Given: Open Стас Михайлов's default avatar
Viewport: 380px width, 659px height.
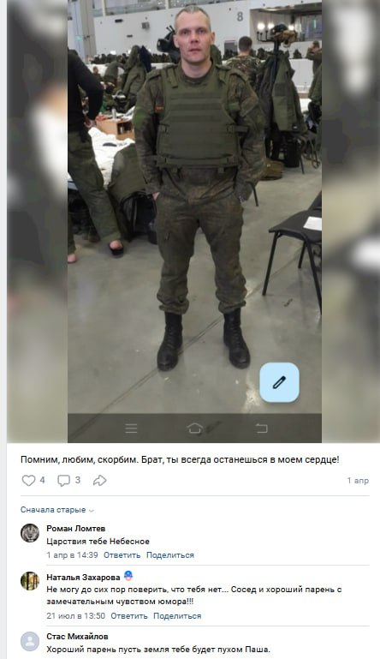Looking at the screenshot, I should point(30,642).
